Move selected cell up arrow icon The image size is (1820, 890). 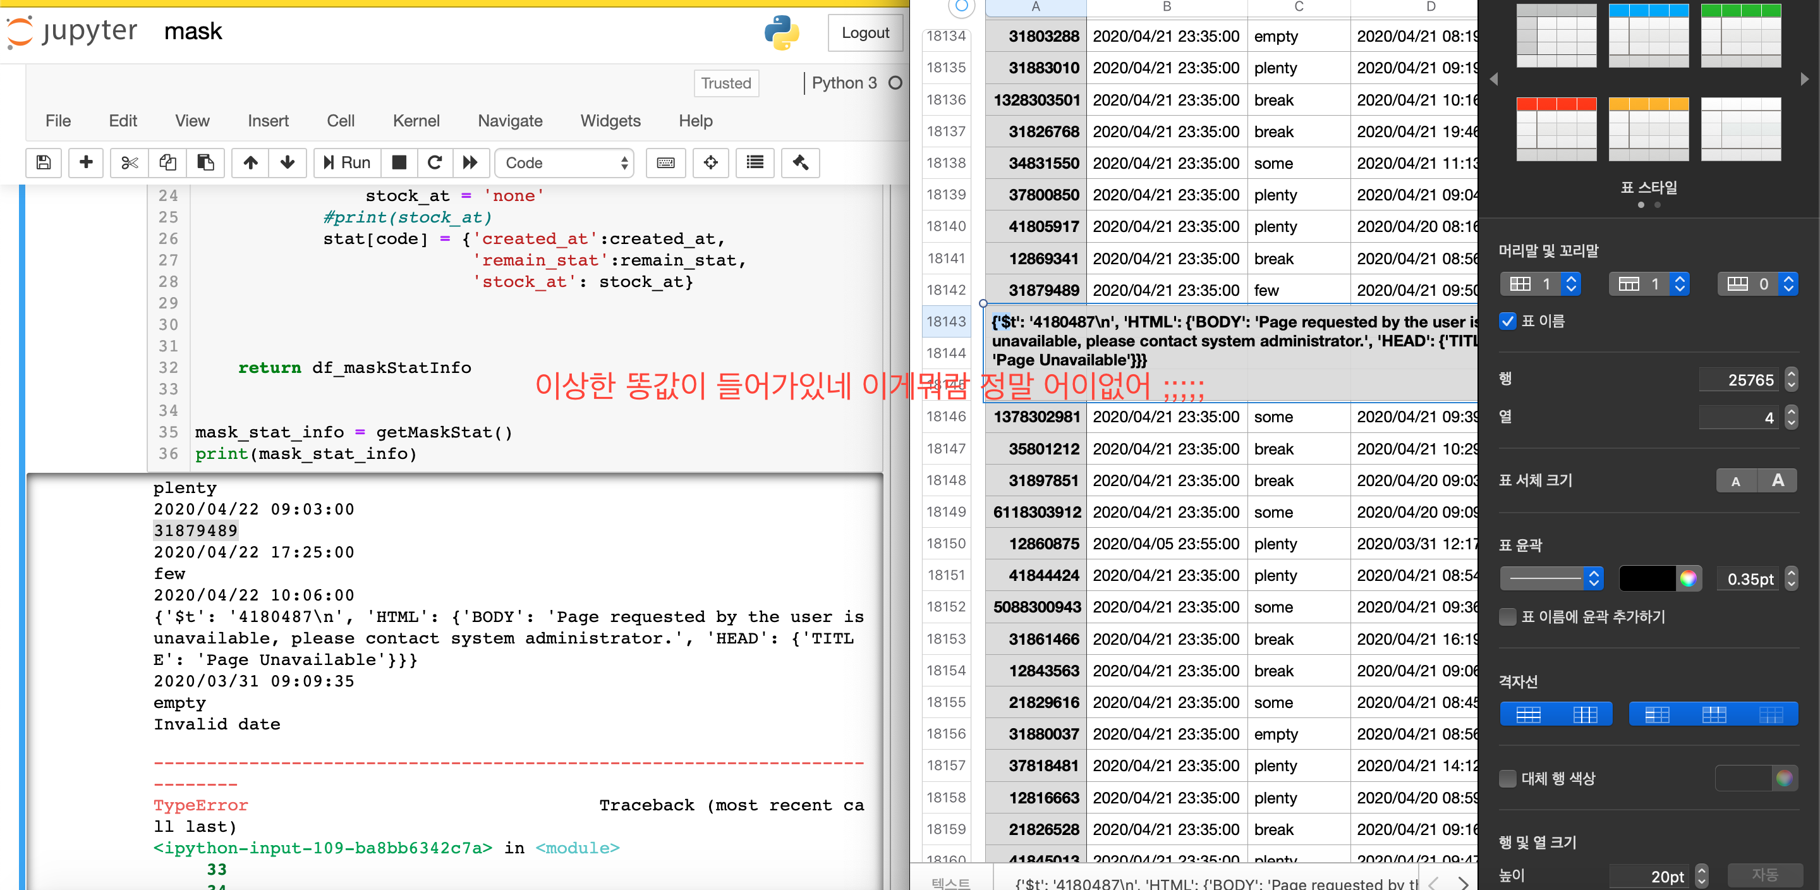click(x=250, y=162)
